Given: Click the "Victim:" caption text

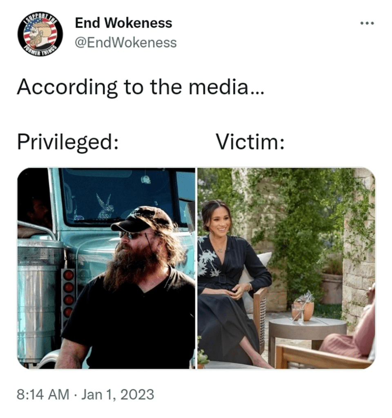Looking at the screenshot, I should pos(250,141).
